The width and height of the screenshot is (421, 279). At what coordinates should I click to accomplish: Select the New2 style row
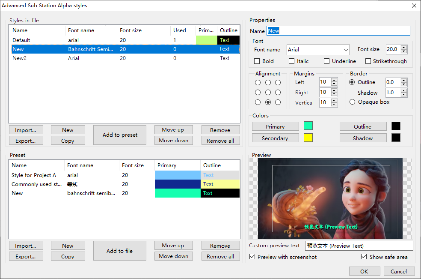125,58
